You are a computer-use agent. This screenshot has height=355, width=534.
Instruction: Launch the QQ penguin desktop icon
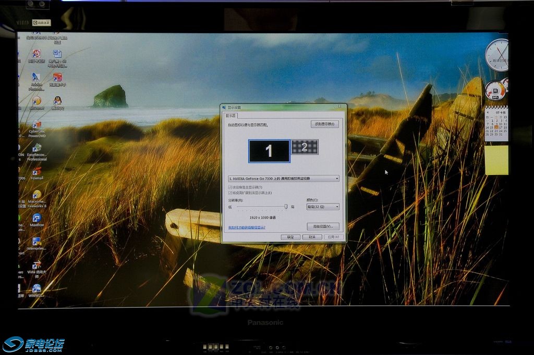[57, 100]
